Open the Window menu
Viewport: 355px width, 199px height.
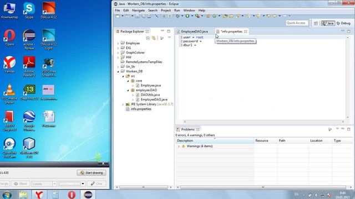click(x=189, y=11)
